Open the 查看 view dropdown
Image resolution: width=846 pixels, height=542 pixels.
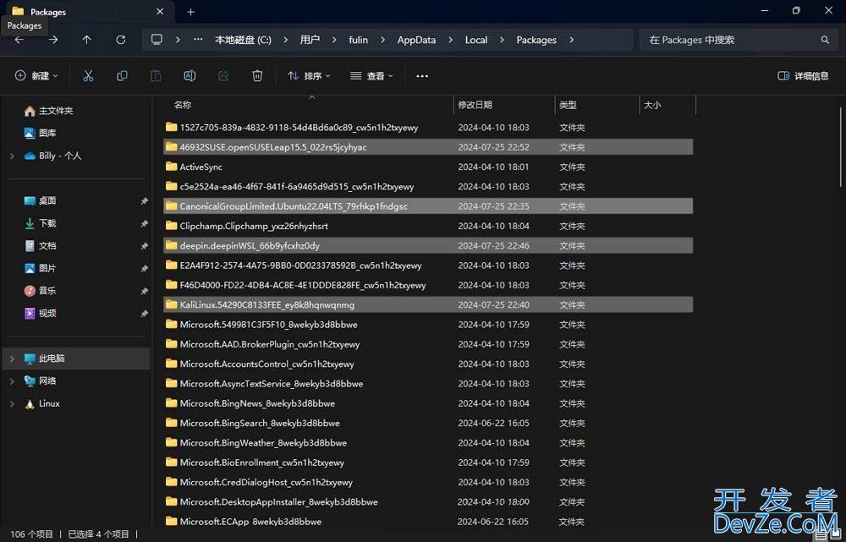[x=371, y=76]
